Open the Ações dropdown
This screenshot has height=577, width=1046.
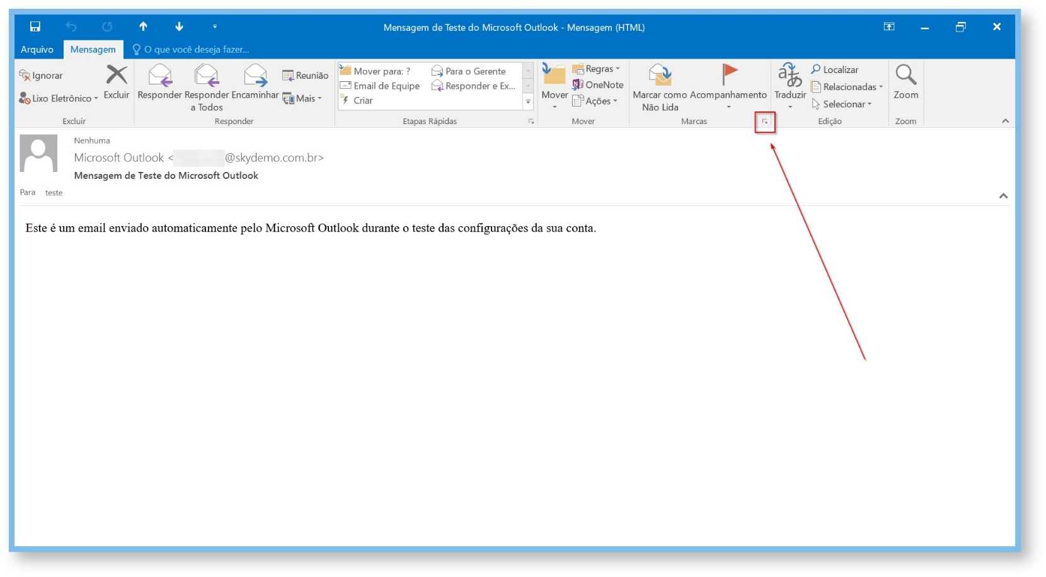pyautogui.click(x=595, y=101)
